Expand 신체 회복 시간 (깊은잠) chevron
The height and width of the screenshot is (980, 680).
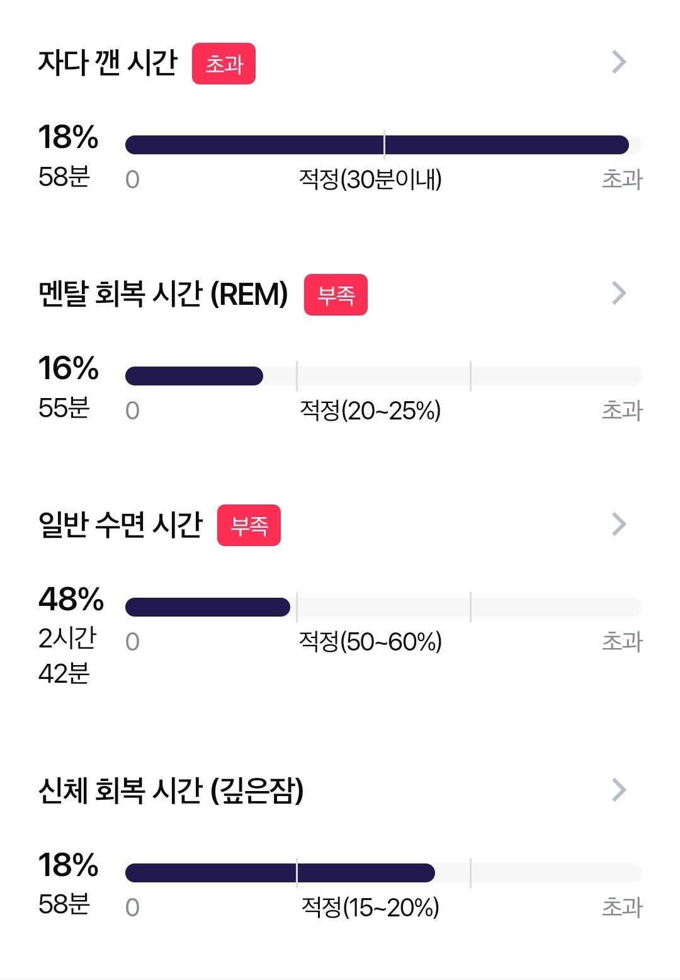point(620,790)
